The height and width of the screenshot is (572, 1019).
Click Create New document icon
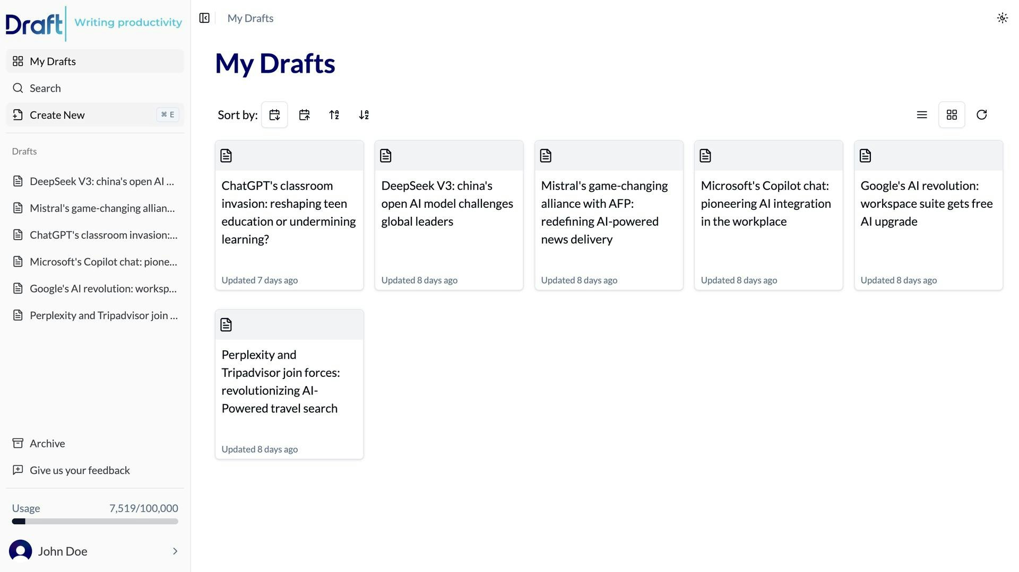(x=18, y=115)
